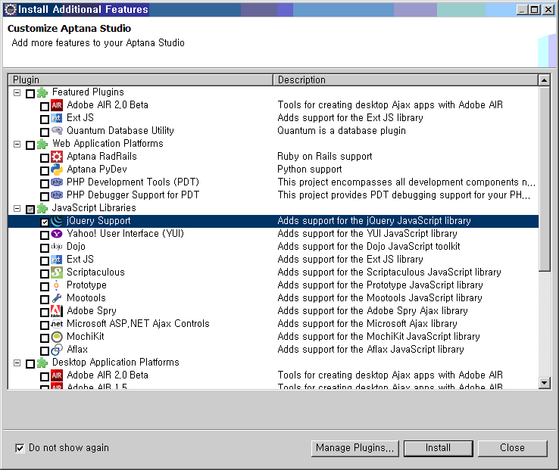Select the Prototype row text
Screen dimensions: 559x470
tap(86, 285)
